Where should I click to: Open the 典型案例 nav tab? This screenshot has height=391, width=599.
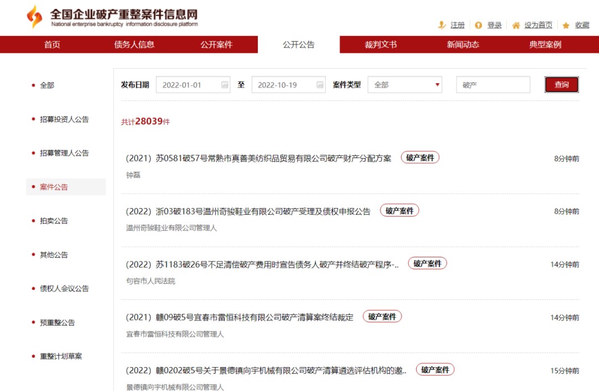[x=545, y=45]
